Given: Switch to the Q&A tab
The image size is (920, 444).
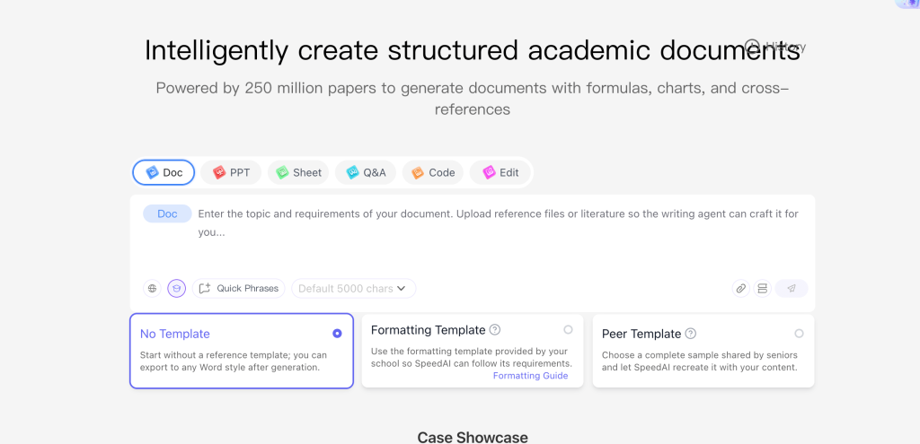Looking at the screenshot, I should click(x=366, y=172).
